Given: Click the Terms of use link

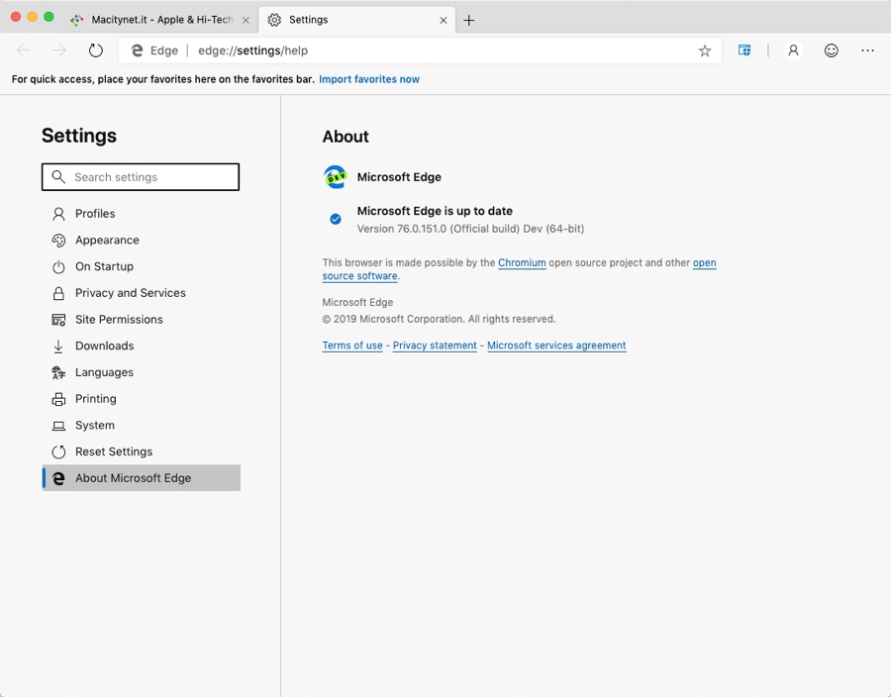Looking at the screenshot, I should [352, 346].
